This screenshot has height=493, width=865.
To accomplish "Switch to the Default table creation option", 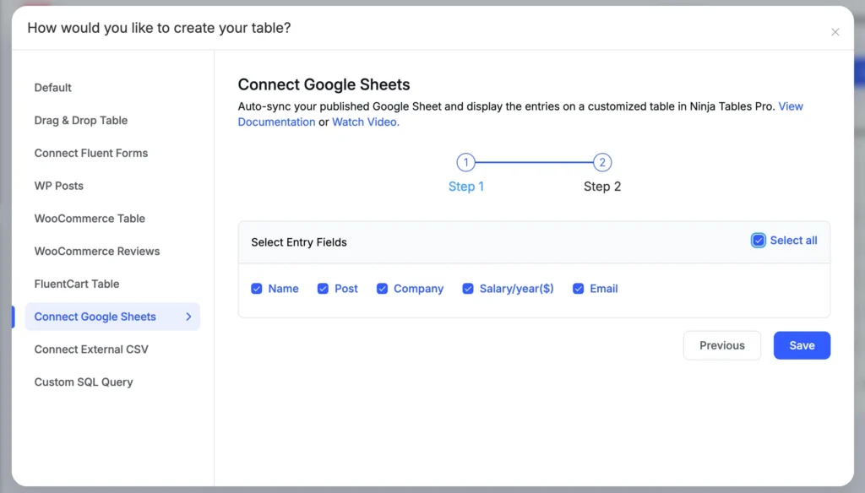I will 52,87.
